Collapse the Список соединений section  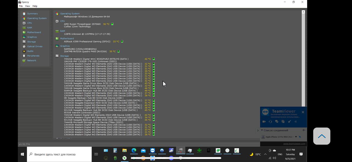[x=262, y=130]
